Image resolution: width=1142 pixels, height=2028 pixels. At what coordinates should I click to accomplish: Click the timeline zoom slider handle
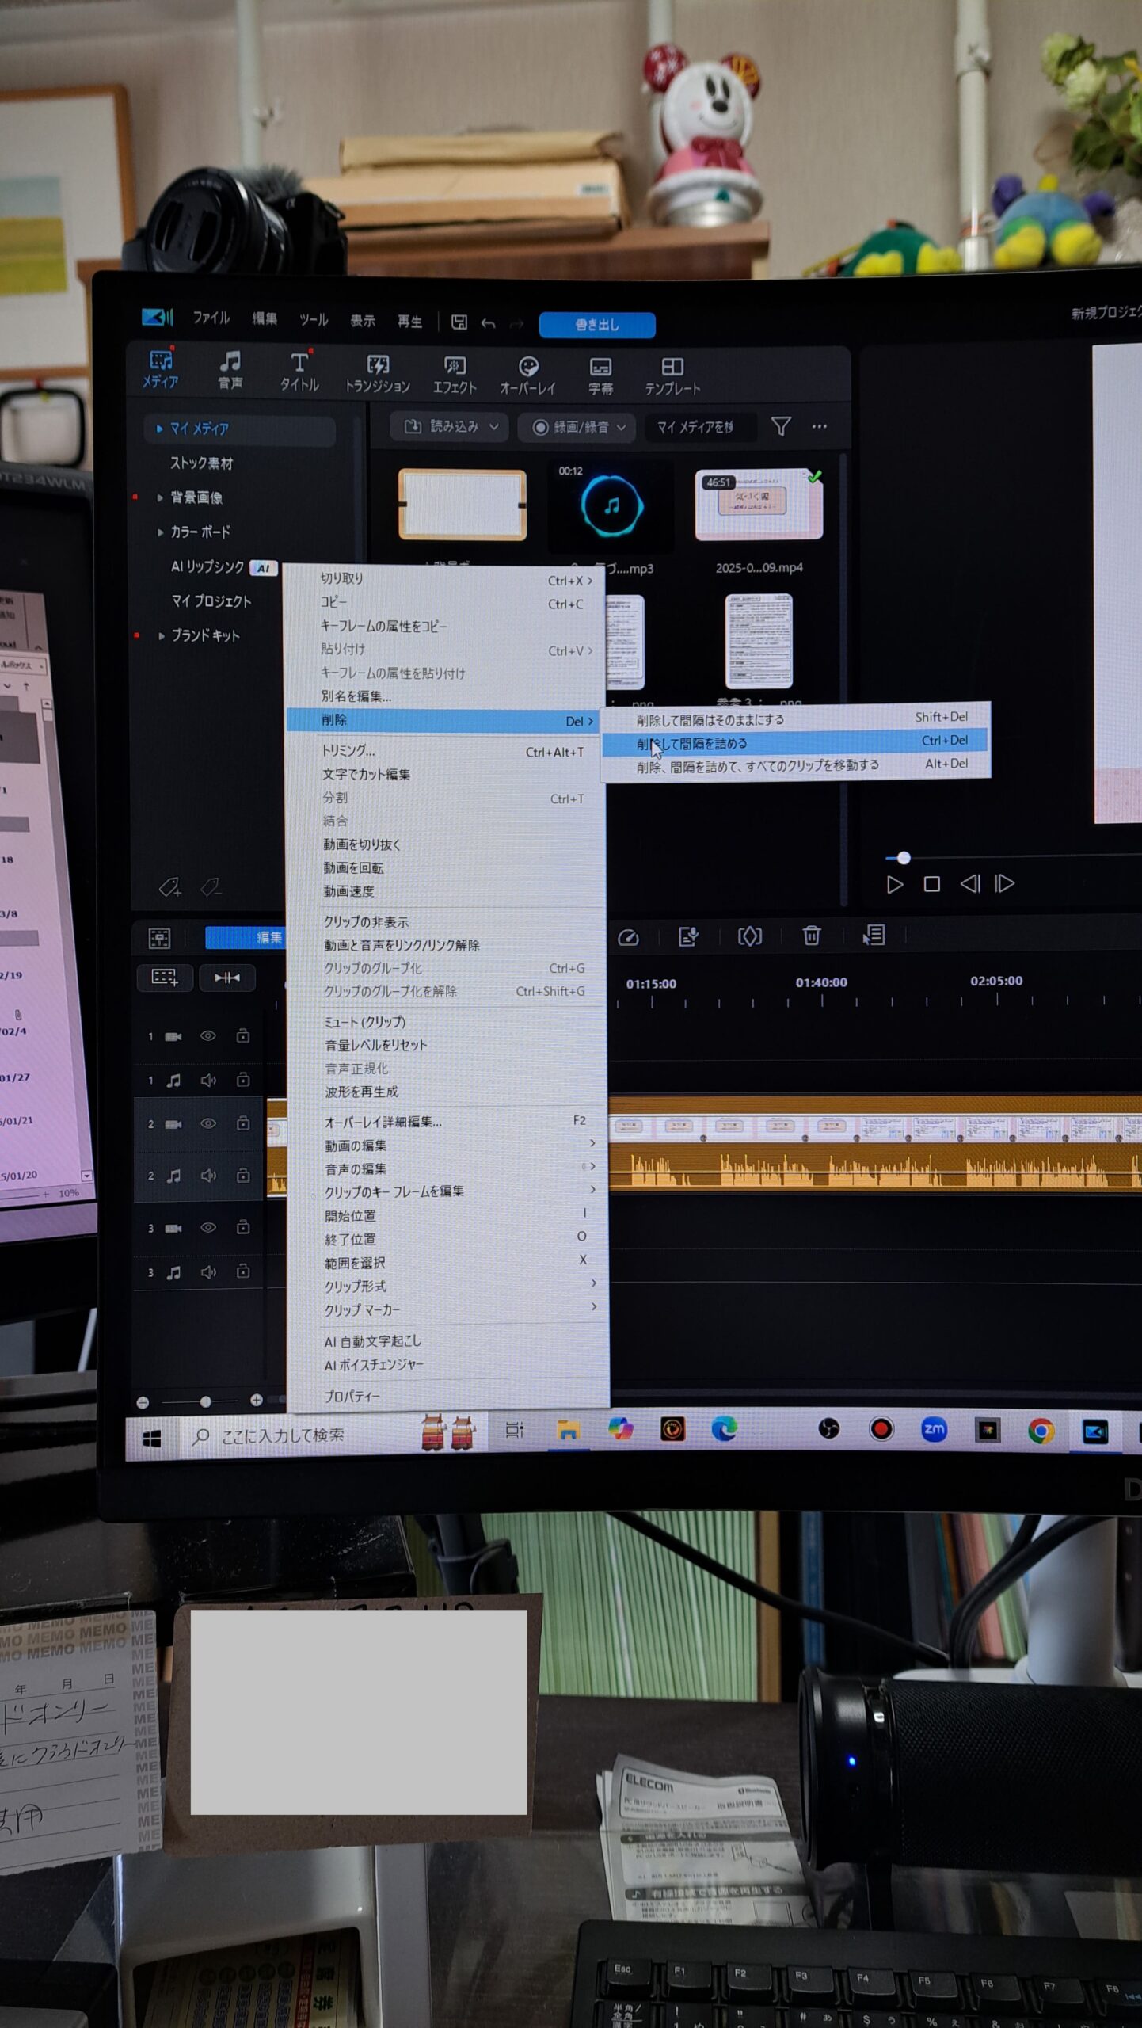click(206, 1402)
